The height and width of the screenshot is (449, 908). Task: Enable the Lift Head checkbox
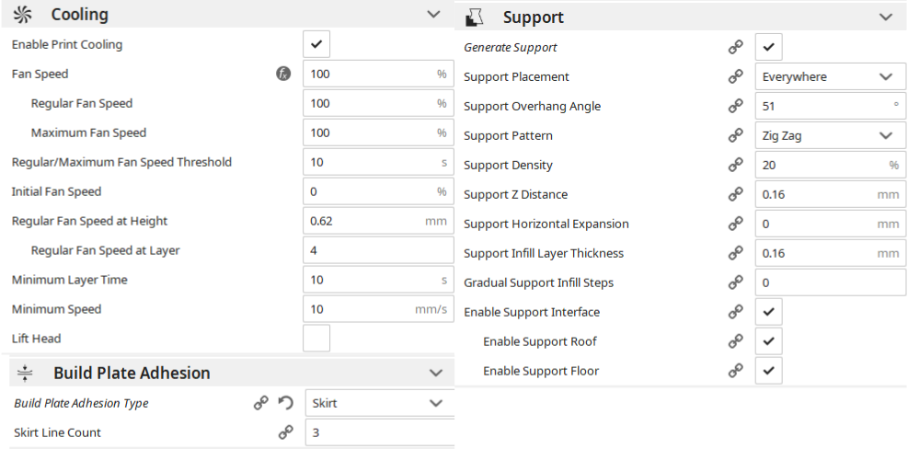(x=316, y=339)
